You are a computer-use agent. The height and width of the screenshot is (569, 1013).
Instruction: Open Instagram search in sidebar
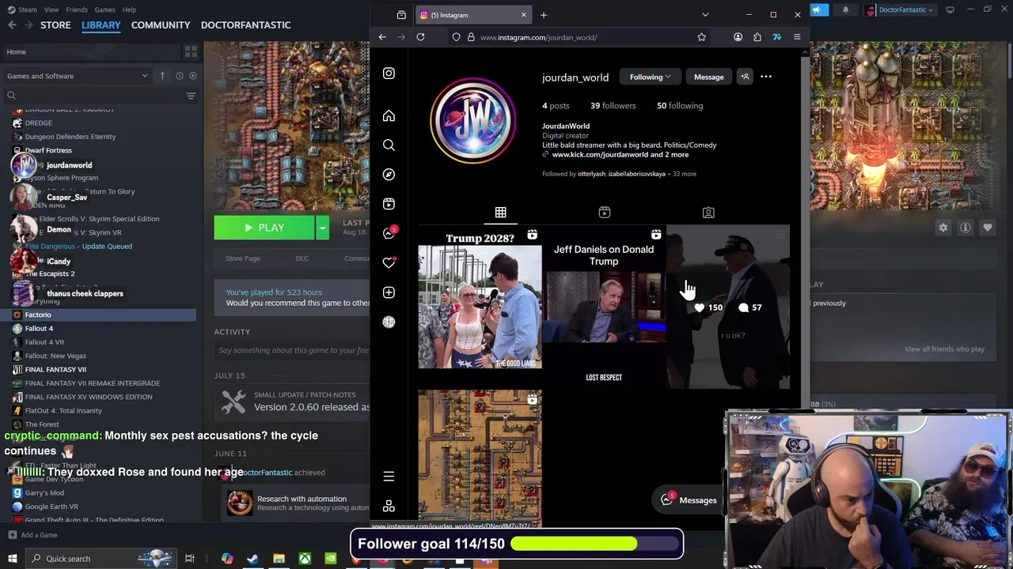click(389, 145)
